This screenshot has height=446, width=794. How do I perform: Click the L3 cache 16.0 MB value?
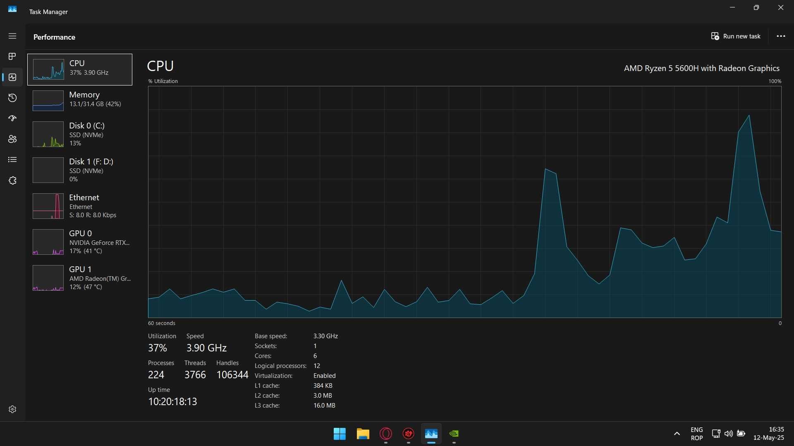tap(324, 406)
